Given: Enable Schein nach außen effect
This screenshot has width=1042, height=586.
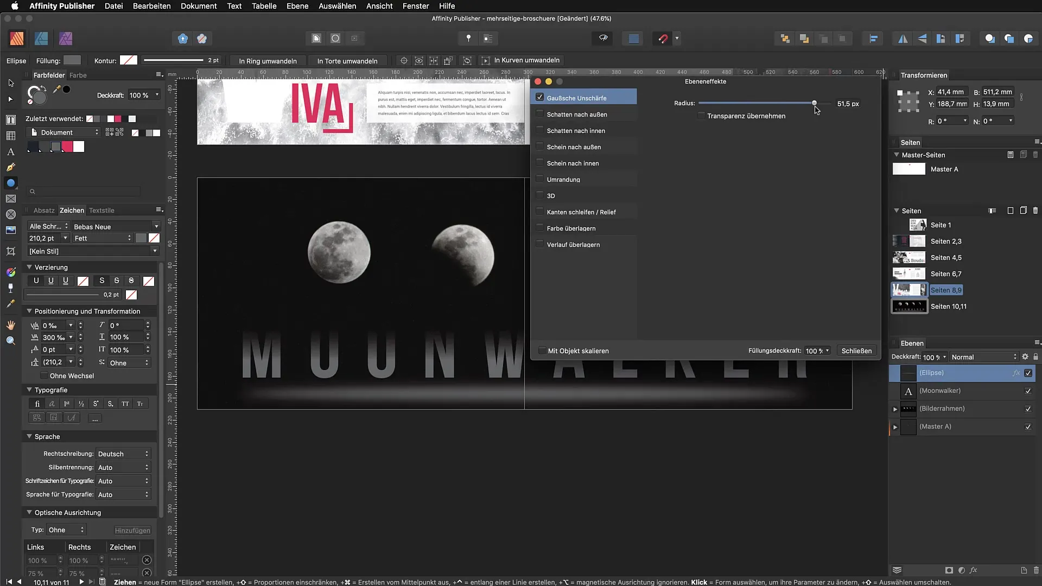Looking at the screenshot, I should (539, 146).
